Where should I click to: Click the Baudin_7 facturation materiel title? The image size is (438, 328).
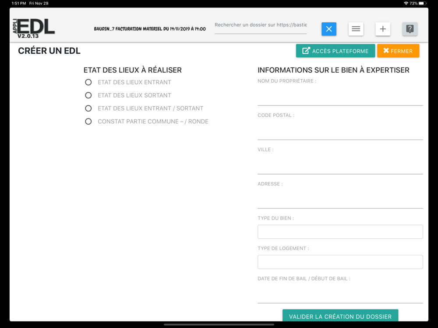(150, 29)
